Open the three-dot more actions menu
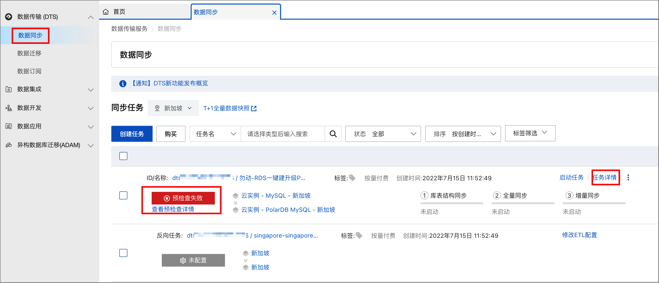 628,177
